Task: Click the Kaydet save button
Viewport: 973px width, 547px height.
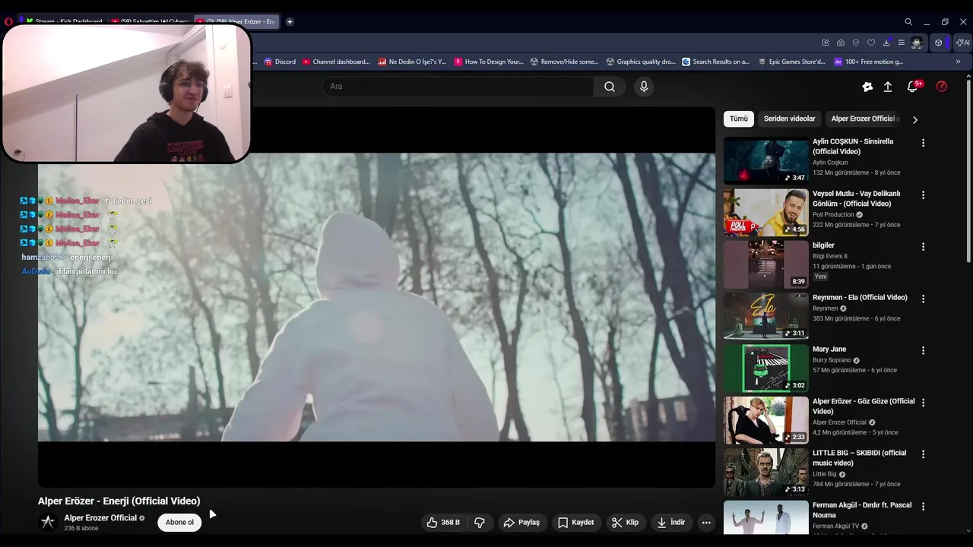Action: pyautogui.click(x=575, y=523)
